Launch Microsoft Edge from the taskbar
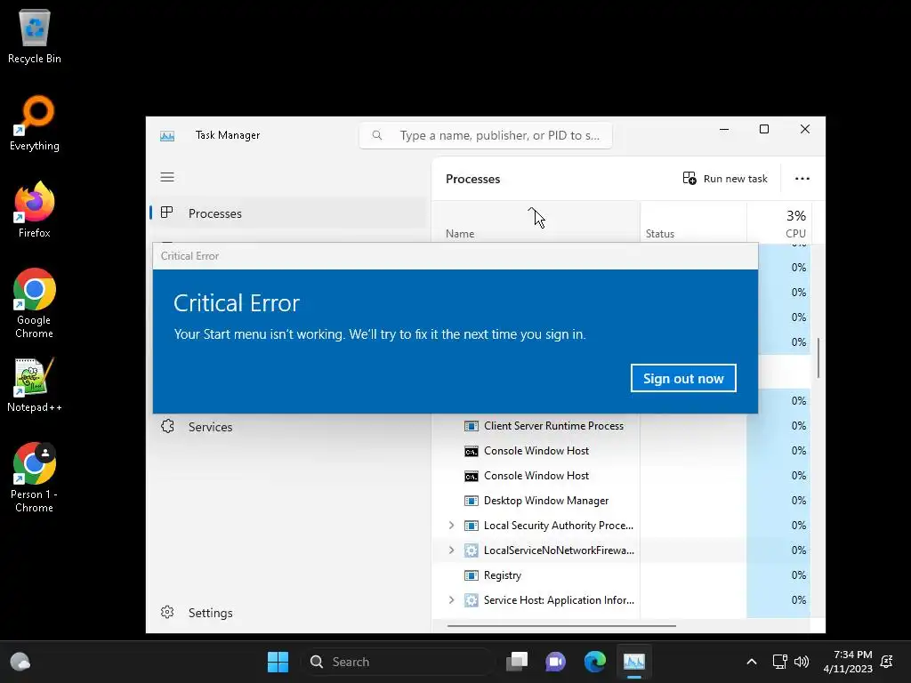The image size is (911, 683). (x=595, y=662)
